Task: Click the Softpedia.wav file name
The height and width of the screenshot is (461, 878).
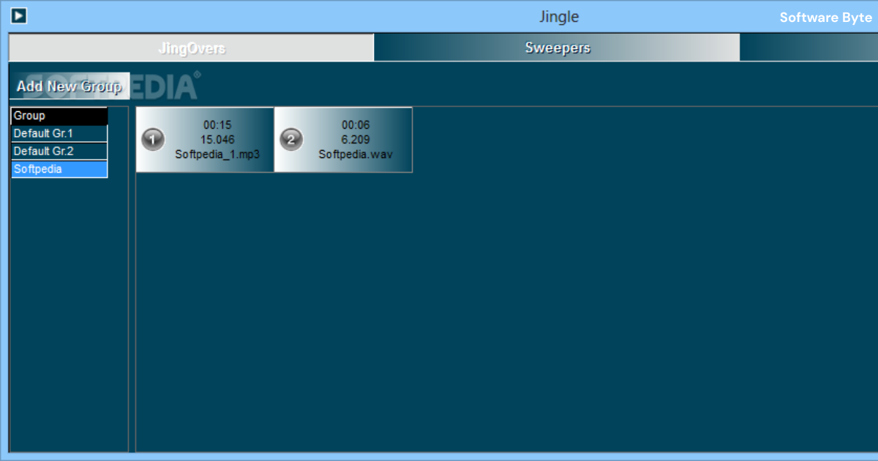Action: click(356, 154)
